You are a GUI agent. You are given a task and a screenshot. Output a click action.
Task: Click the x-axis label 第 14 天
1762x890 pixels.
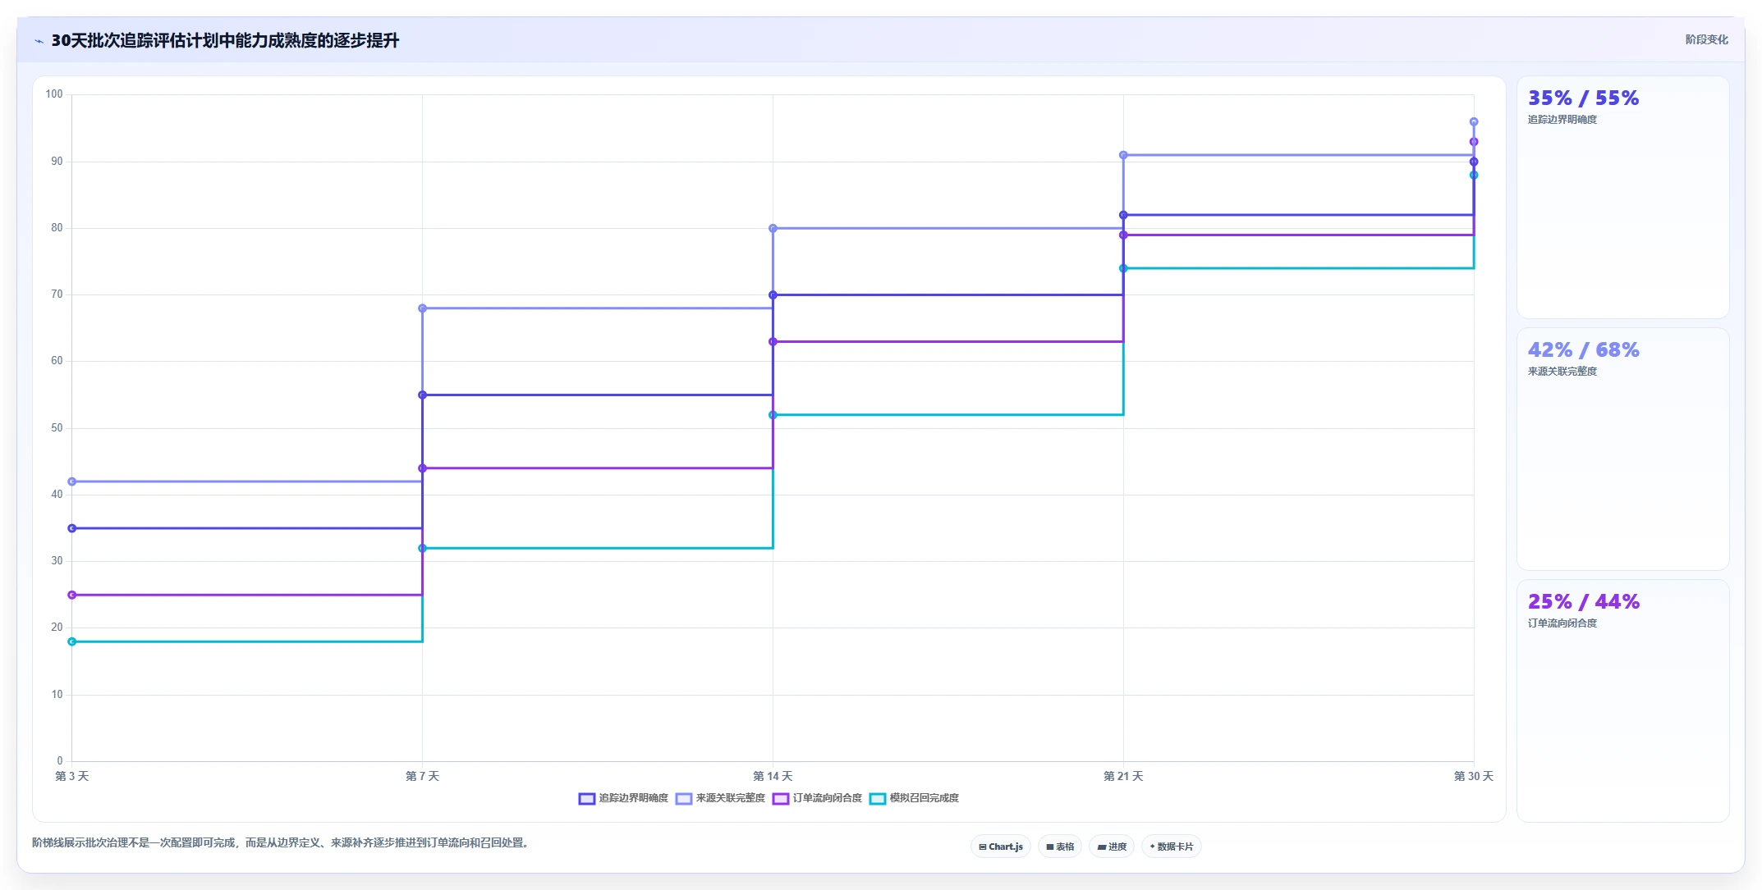(x=773, y=776)
